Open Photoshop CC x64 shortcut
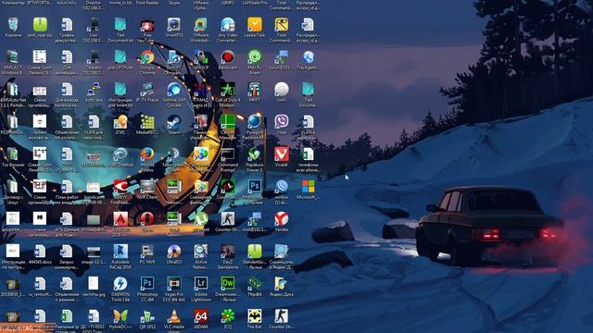The image size is (593, 333). (x=147, y=284)
